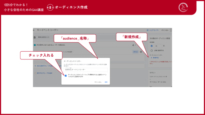This screenshot has height=115, width=205.
Task: Click the すべてのユーザーの 100% text
Action: [x=158, y=82]
